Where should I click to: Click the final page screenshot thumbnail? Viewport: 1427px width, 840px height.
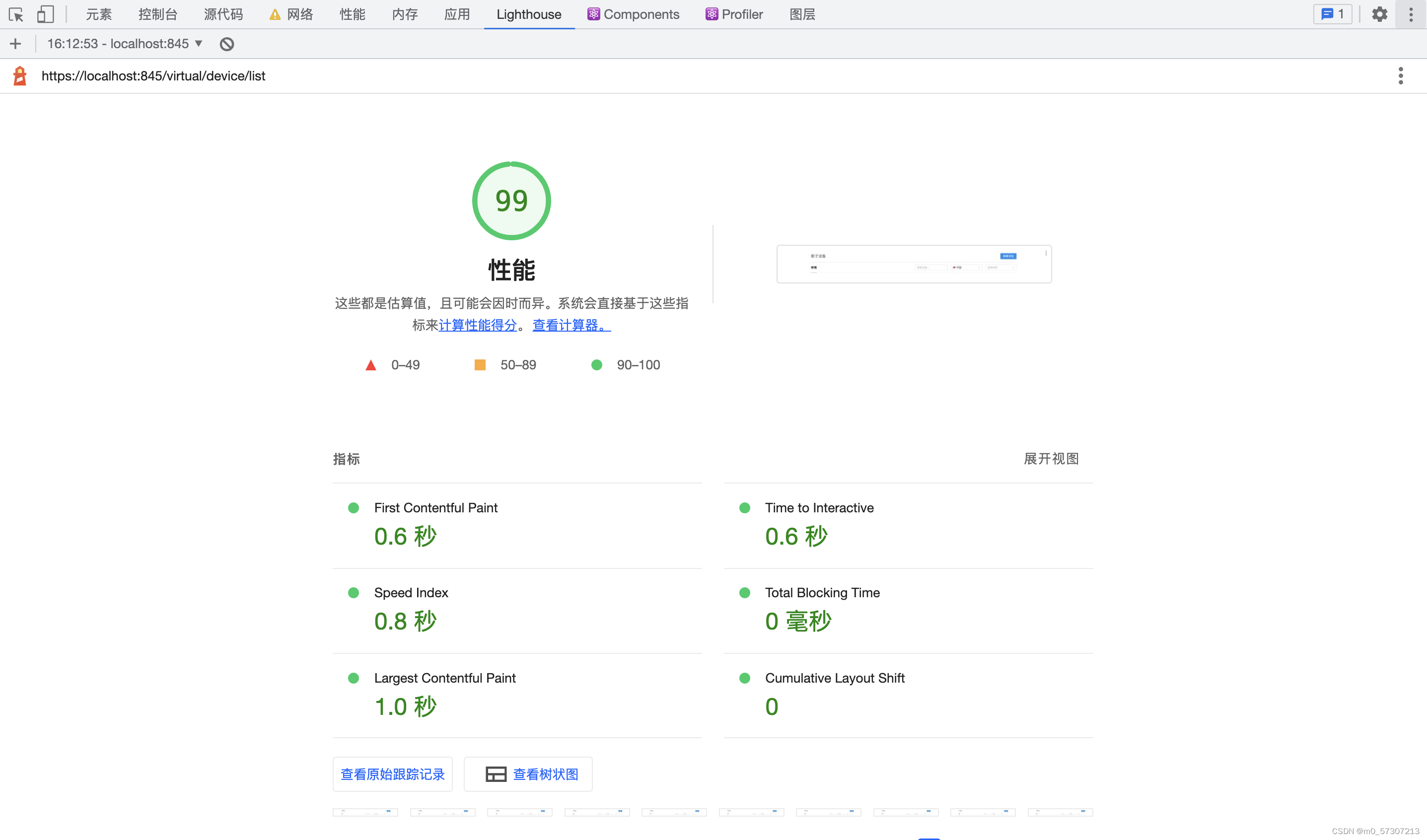tap(914, 264)
